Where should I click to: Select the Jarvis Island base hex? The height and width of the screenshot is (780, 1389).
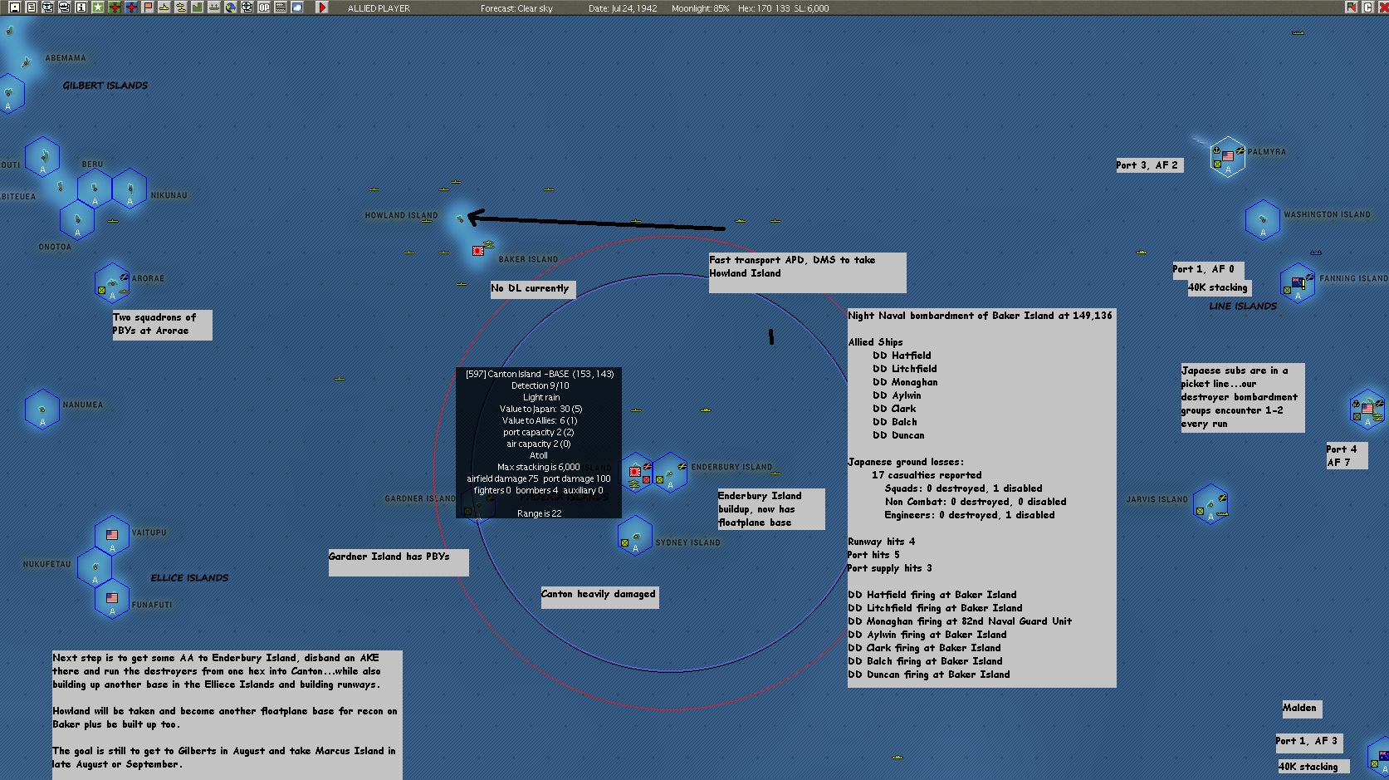point(1210,503)
